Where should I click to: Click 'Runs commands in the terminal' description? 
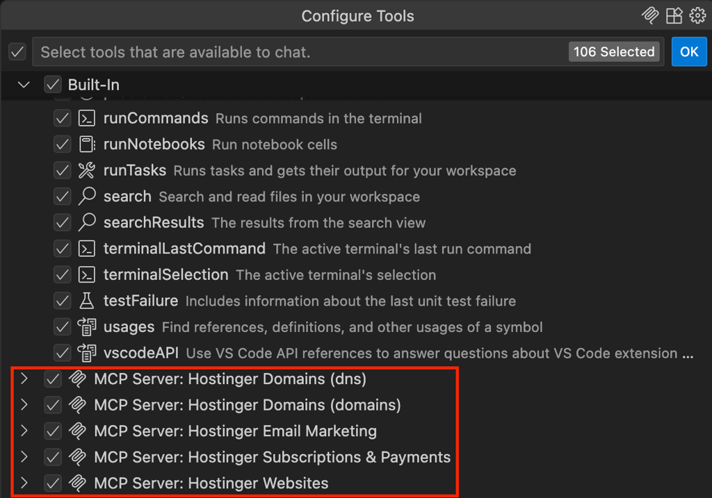click(x=318, y=119)
